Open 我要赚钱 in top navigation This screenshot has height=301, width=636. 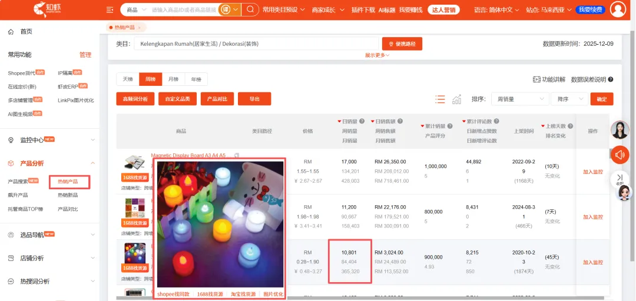410,10
